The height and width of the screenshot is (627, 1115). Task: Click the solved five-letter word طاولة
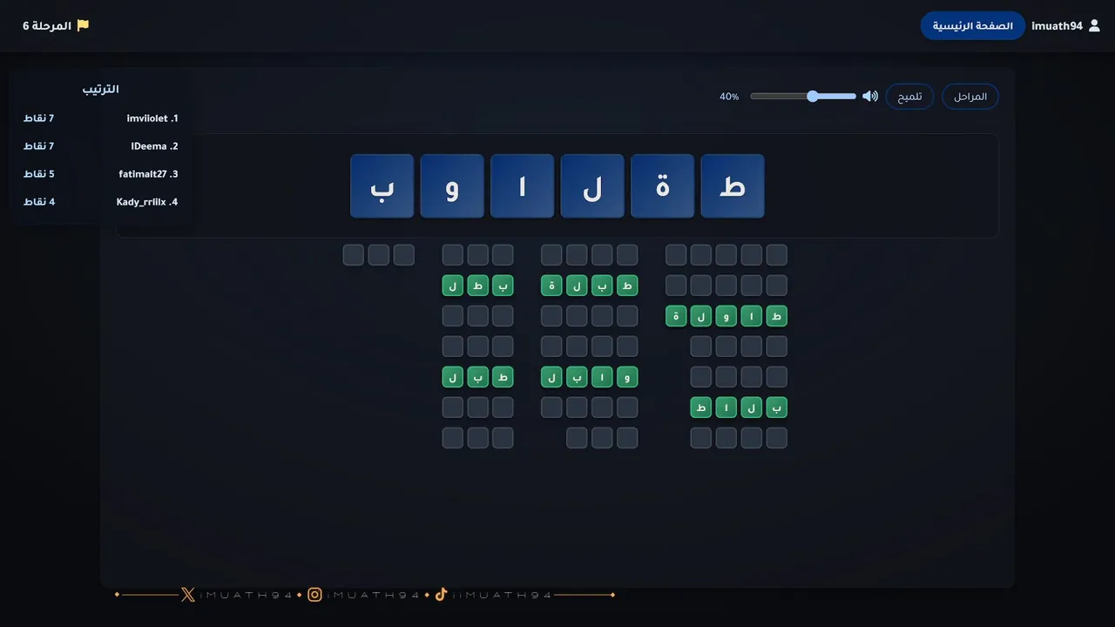(726, 316)
